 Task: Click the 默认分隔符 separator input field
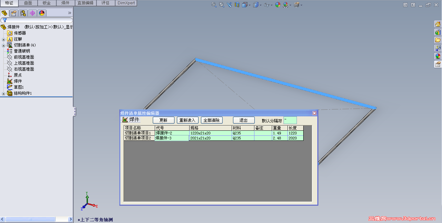(x=290, y=120)
